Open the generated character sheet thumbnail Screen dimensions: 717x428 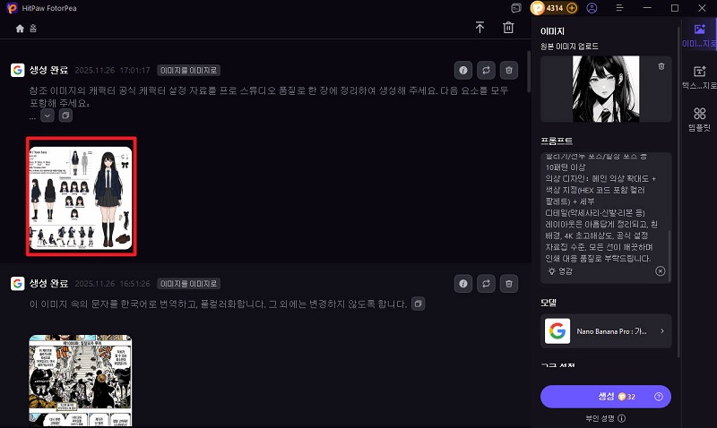(x=81, y=196)
